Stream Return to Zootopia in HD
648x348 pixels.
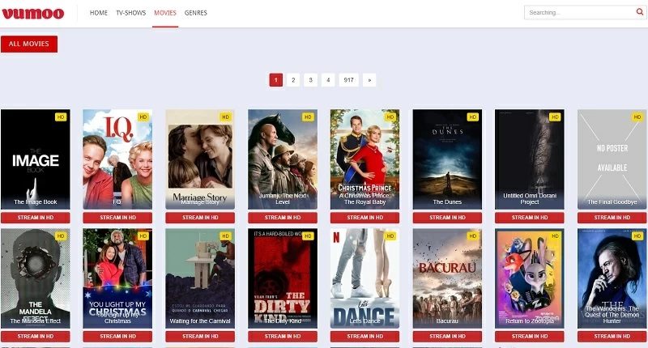[x=530, y=337]
